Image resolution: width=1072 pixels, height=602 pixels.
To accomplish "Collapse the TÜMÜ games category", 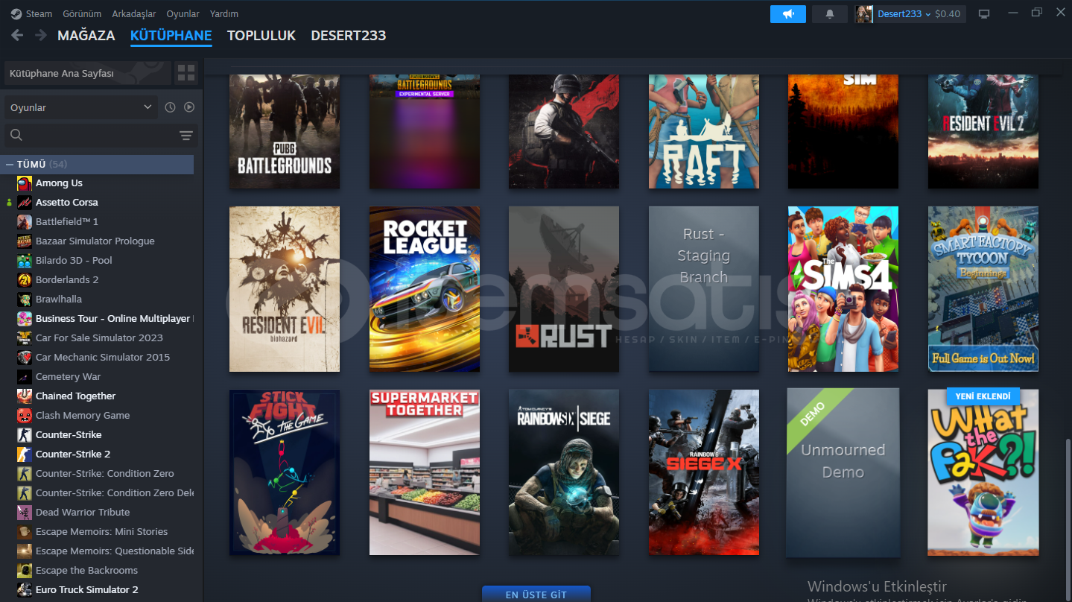I will (9, 164).
